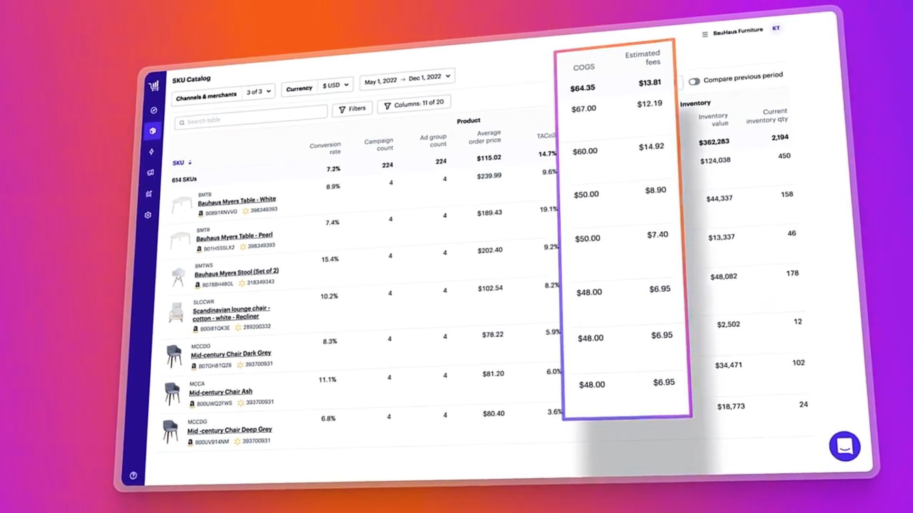This screenshot has width=913, height=513.
Task: Click the KT user avatar
Action: [776, 28]
